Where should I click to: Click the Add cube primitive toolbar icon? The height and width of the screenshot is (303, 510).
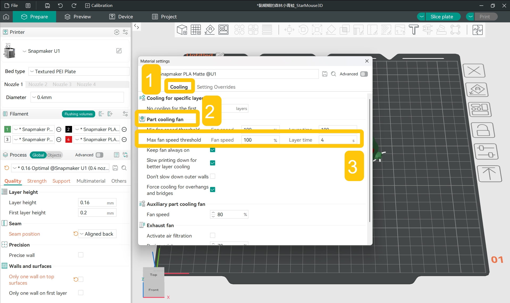point(182,30)
